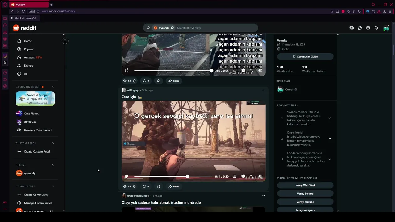Go to the Reddit home logo
Image resolution: width=395 pixels, height=222 pixels.
(25, 28)
